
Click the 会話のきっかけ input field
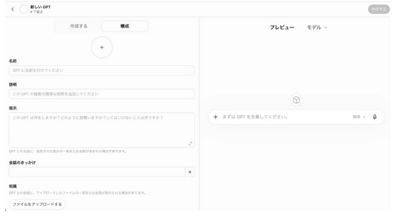[97, 172]
